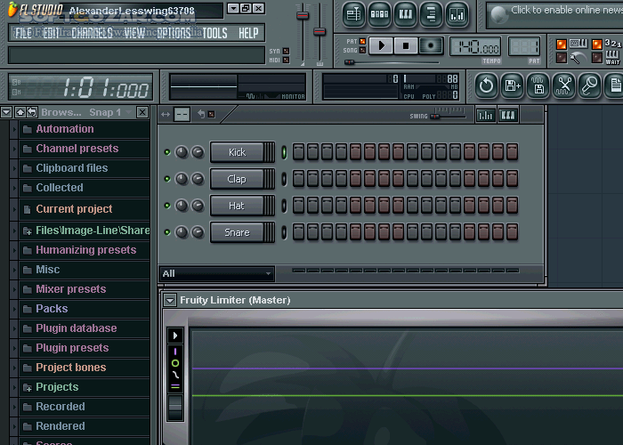Expand the Channel presets folder

coord(14,149)
